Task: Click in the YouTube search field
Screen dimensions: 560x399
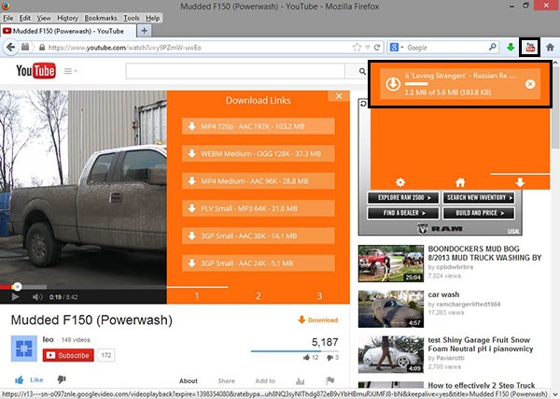Action: pos(235,72)
